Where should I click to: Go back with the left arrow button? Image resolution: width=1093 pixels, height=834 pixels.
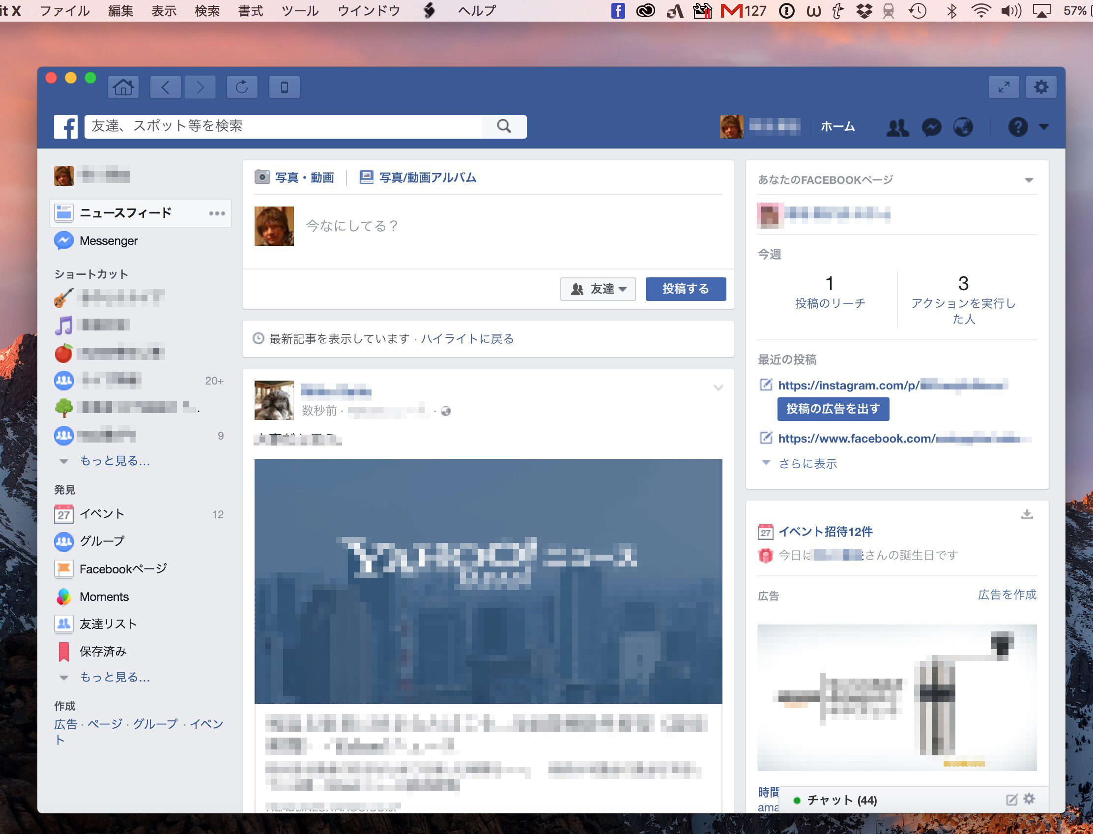[165, 88]
